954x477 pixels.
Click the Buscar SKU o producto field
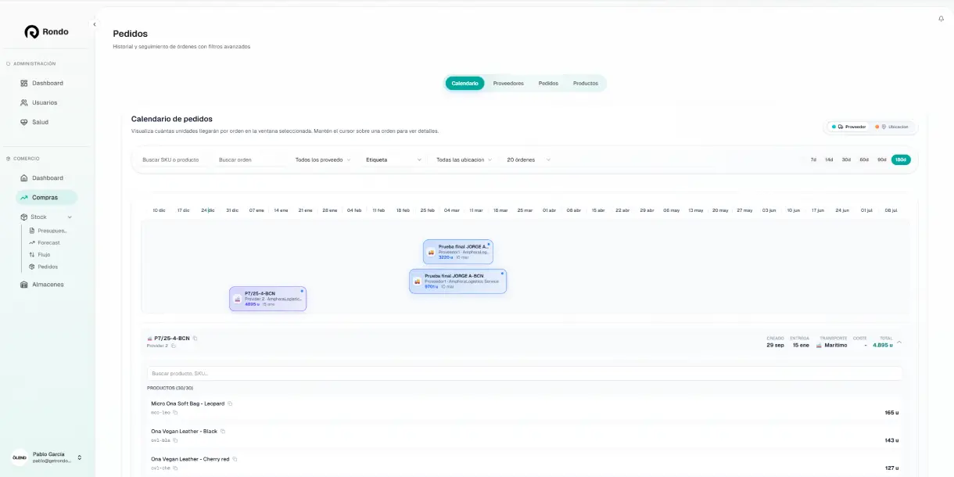pos(170,160)
